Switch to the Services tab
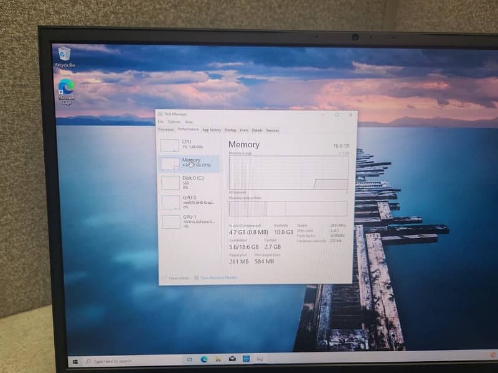The width and height of the screenshot is (498, 373). click(272, 130)
